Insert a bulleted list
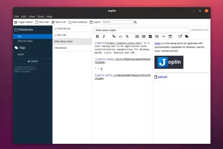This screenshot has width=223, height=149. coord(143,37)
